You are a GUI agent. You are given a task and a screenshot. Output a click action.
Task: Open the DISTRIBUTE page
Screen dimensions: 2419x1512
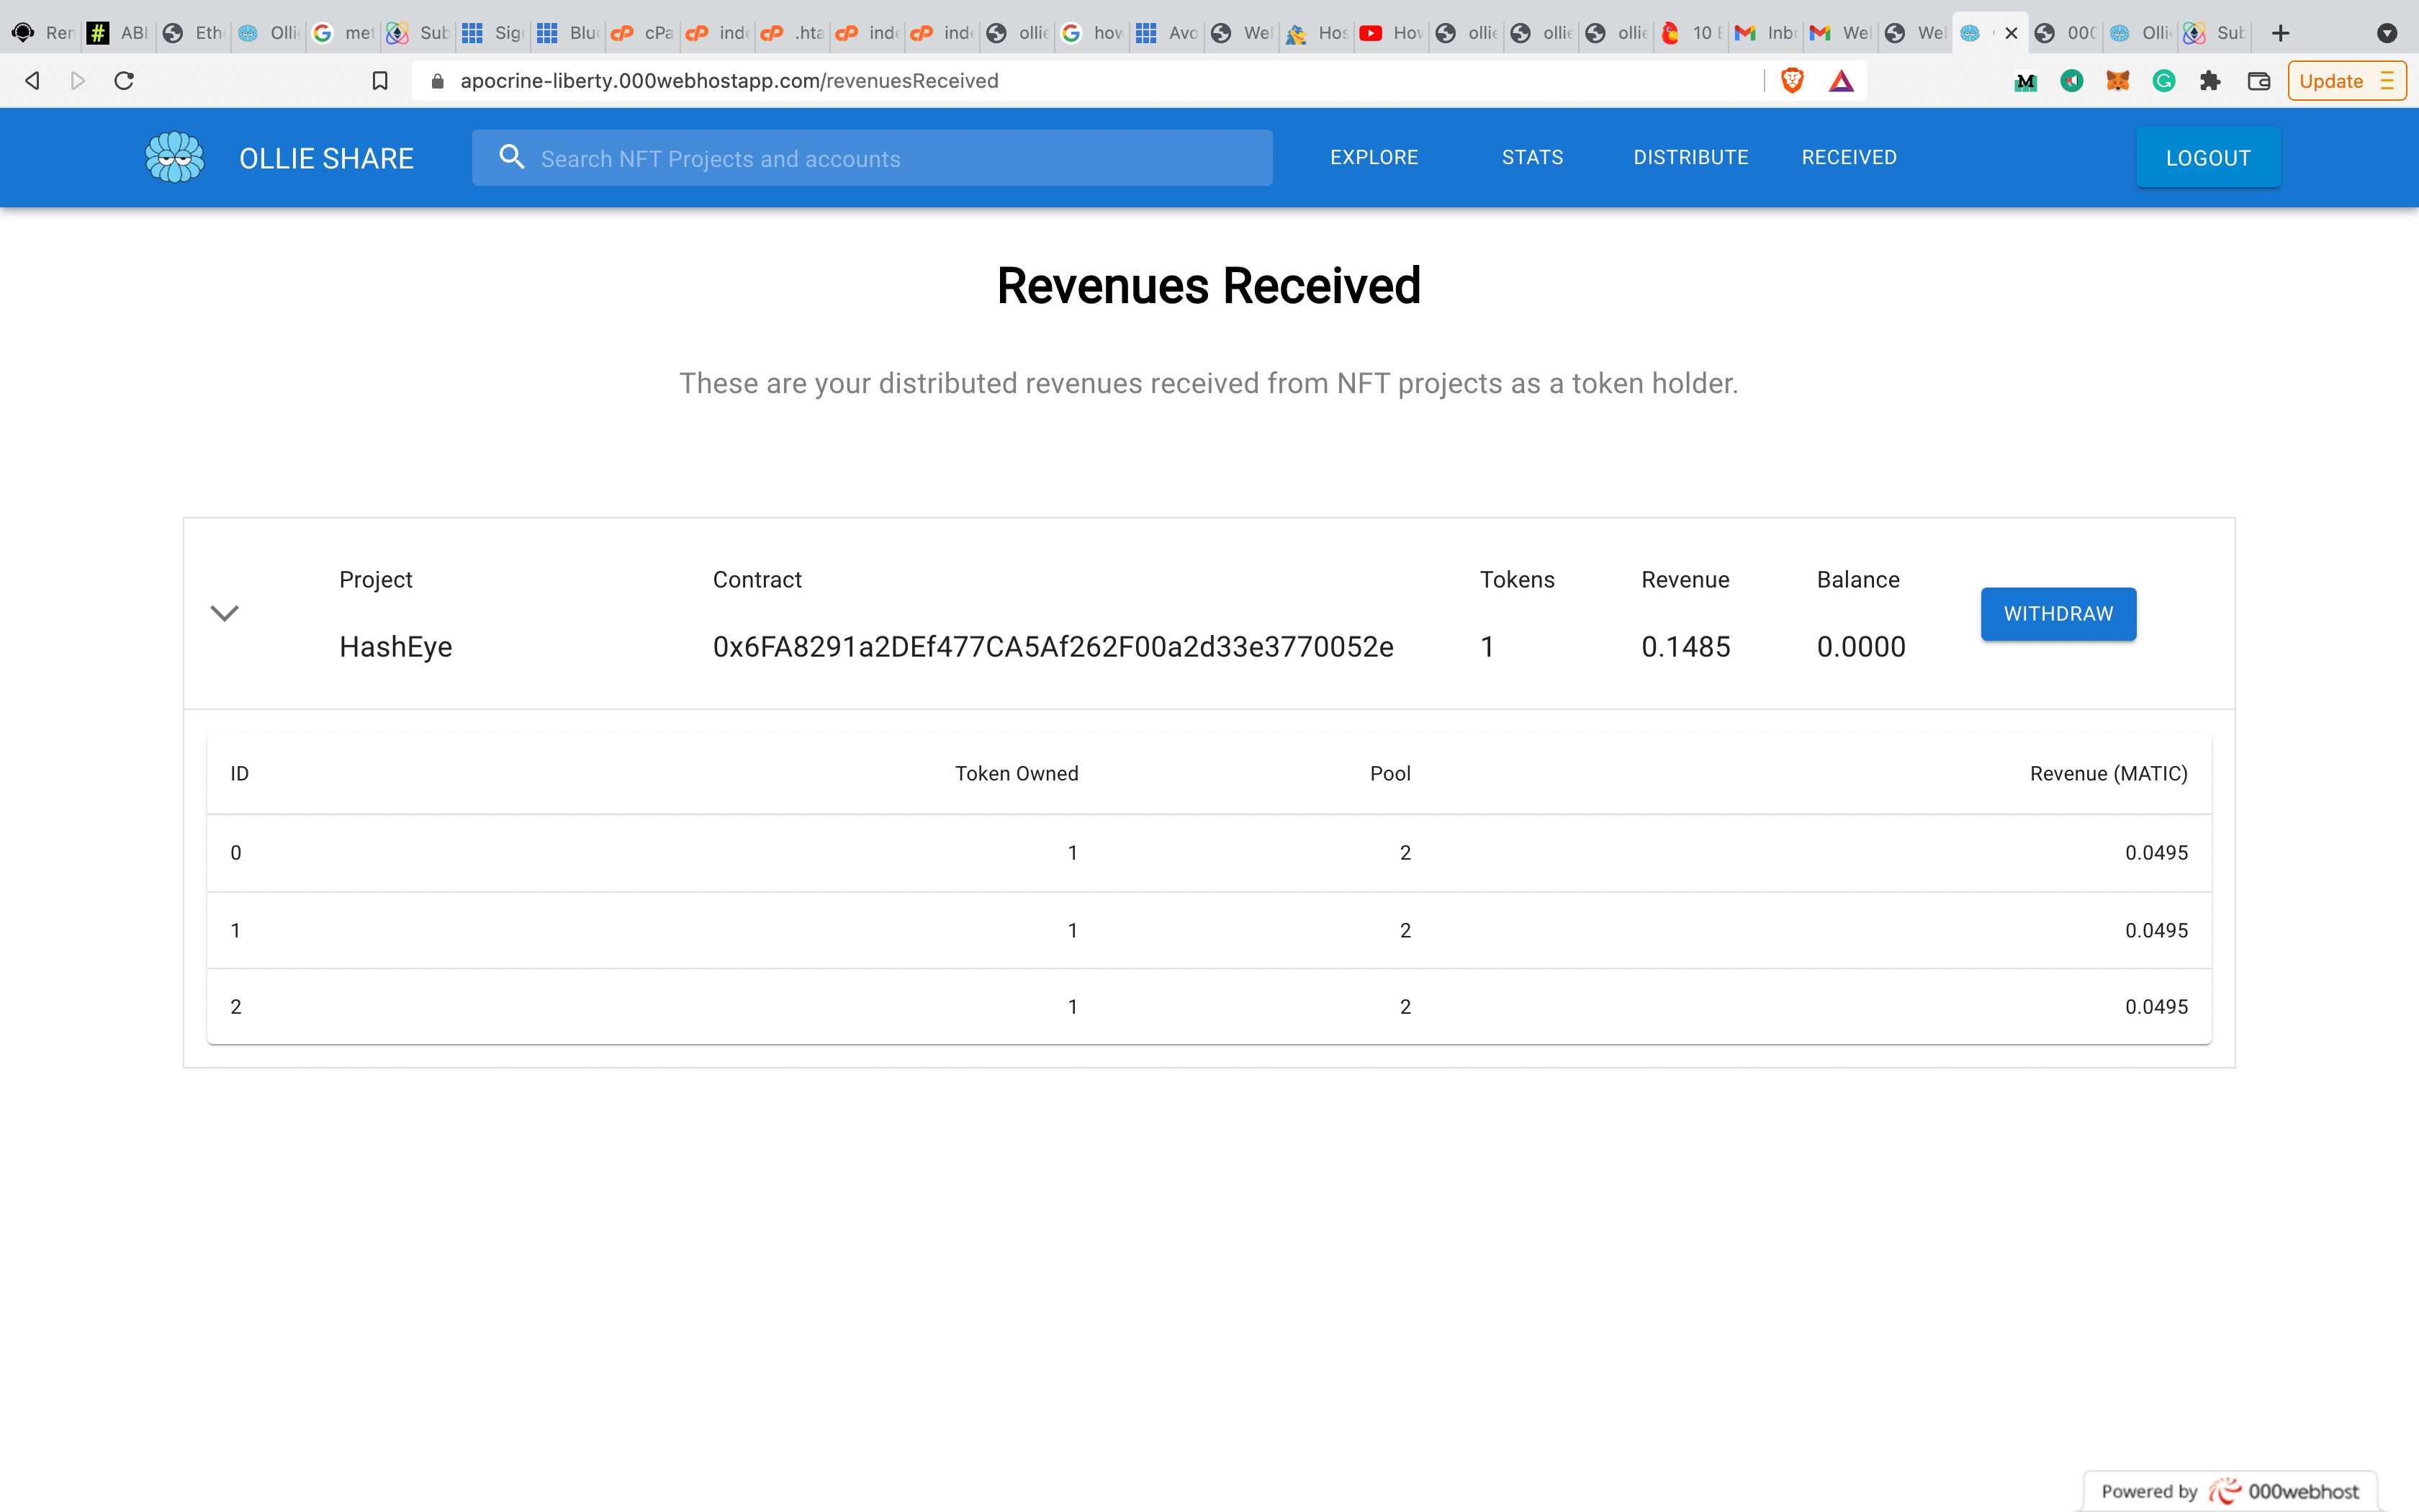coord(1690,157)
